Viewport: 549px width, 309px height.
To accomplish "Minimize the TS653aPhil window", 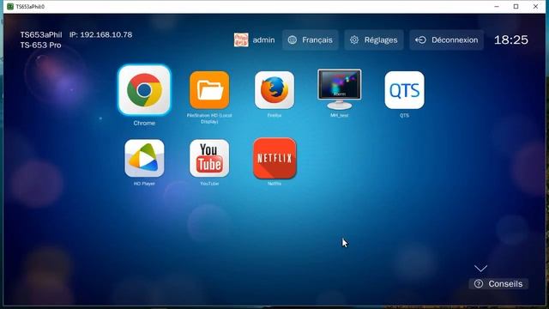I will 497,7.
